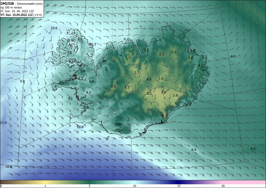Screen dimensions: 266x188
Task: Click the 1 label on the color scale
Action: [x=45, y=186]
